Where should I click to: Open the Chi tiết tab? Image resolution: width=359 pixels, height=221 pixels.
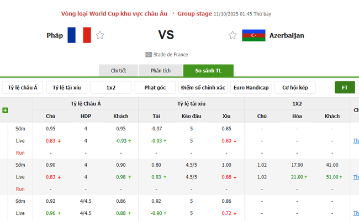pyautogui.click(x=118, y=71)
